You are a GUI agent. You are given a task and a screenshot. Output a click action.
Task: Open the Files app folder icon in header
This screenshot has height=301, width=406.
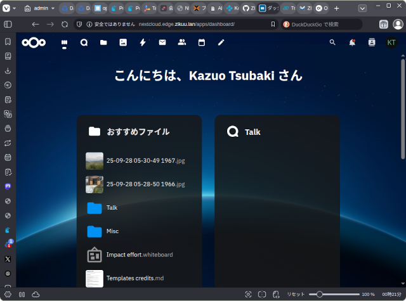103,42
